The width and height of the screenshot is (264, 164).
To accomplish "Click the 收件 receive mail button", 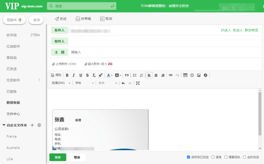I will [36, 20].
